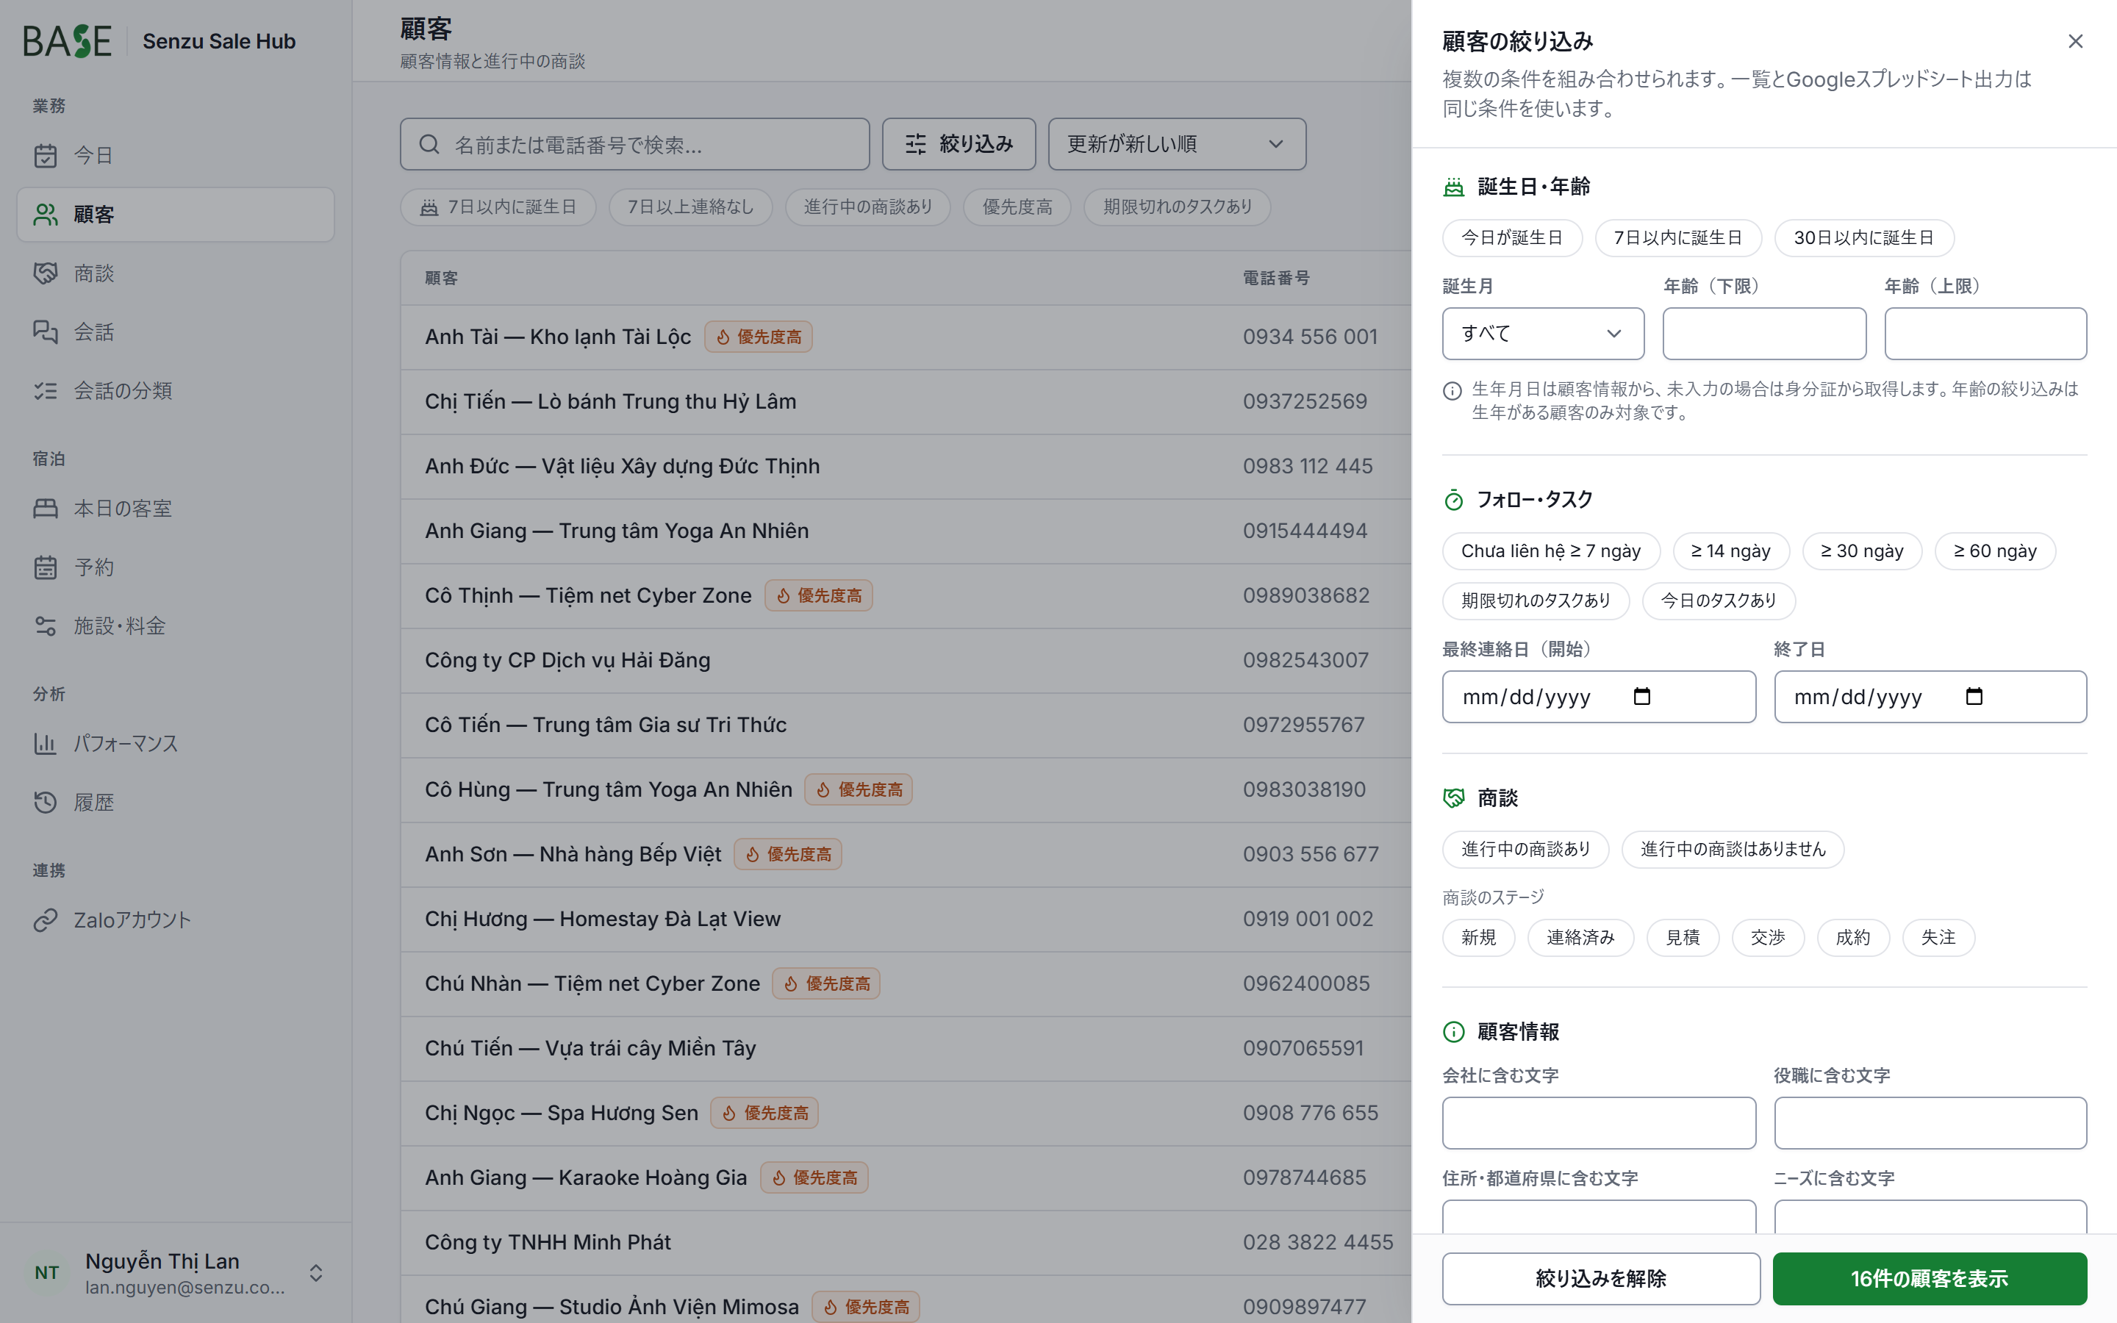Toggle the 進行中の商談あり chip in panel
The image size is (2117, 1323).
coord(1525,850)
